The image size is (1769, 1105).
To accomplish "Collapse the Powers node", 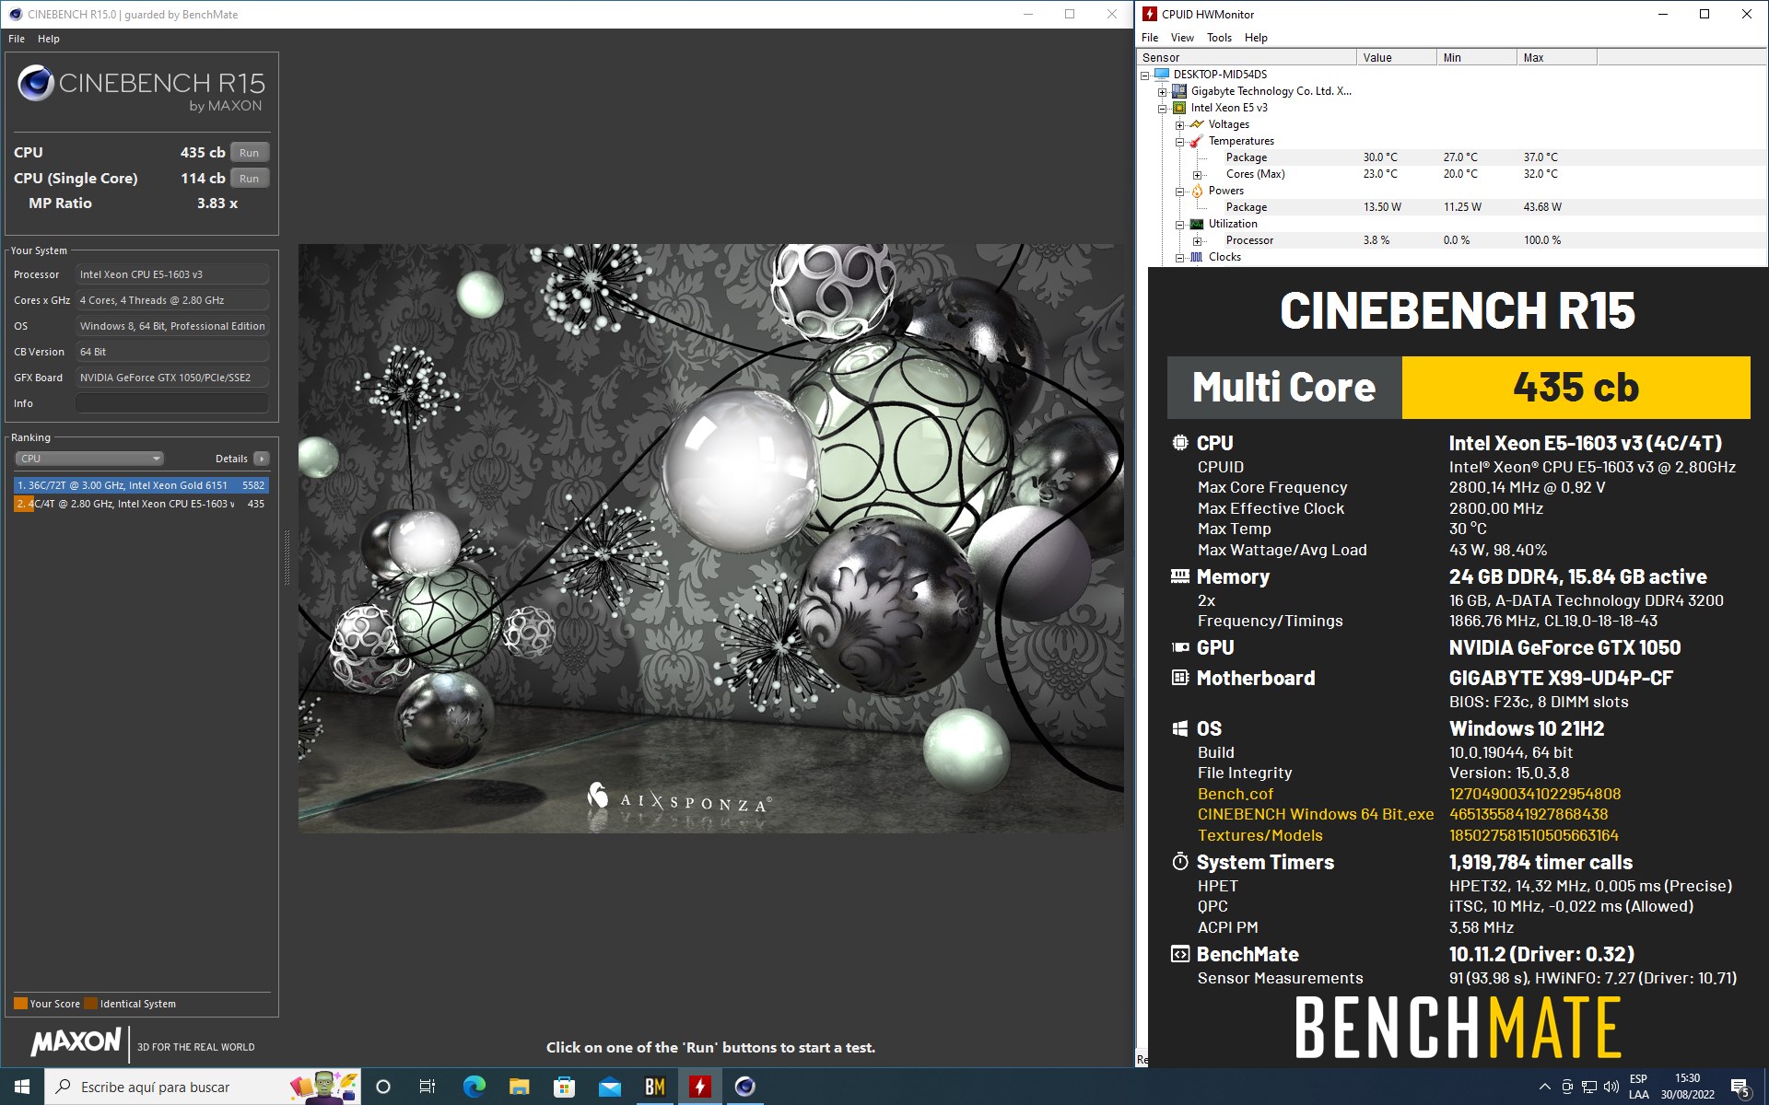I will (x=1179, y=191).
